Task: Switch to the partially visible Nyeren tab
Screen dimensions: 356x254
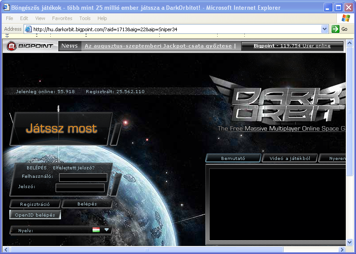Action: click(332, 158)
